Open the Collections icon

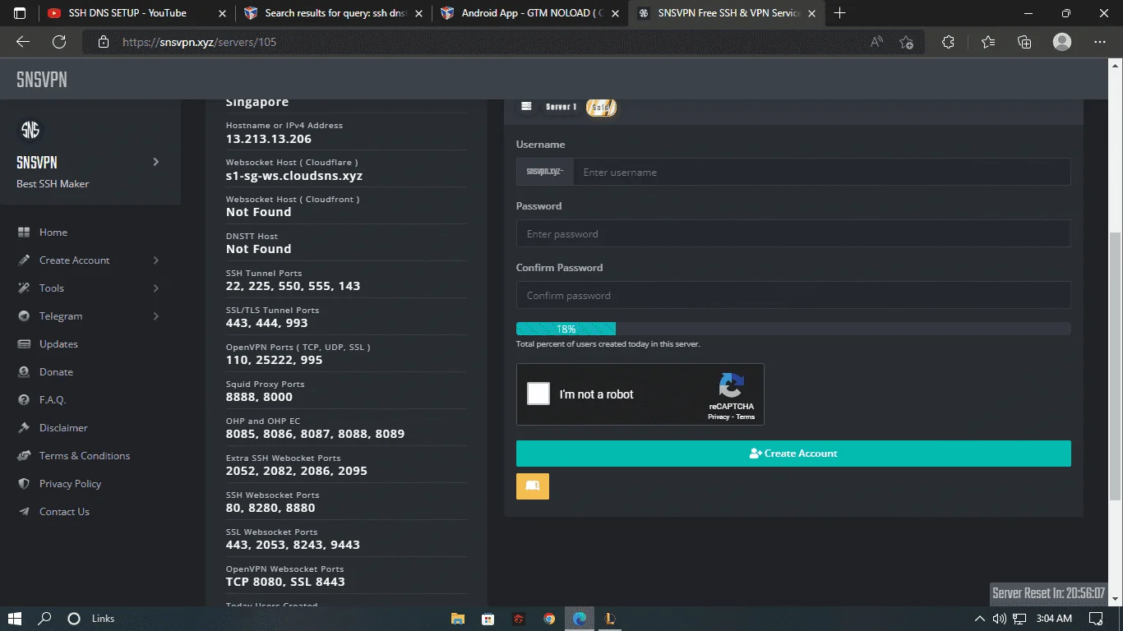pyautogui.click(x=1024, y=42)
